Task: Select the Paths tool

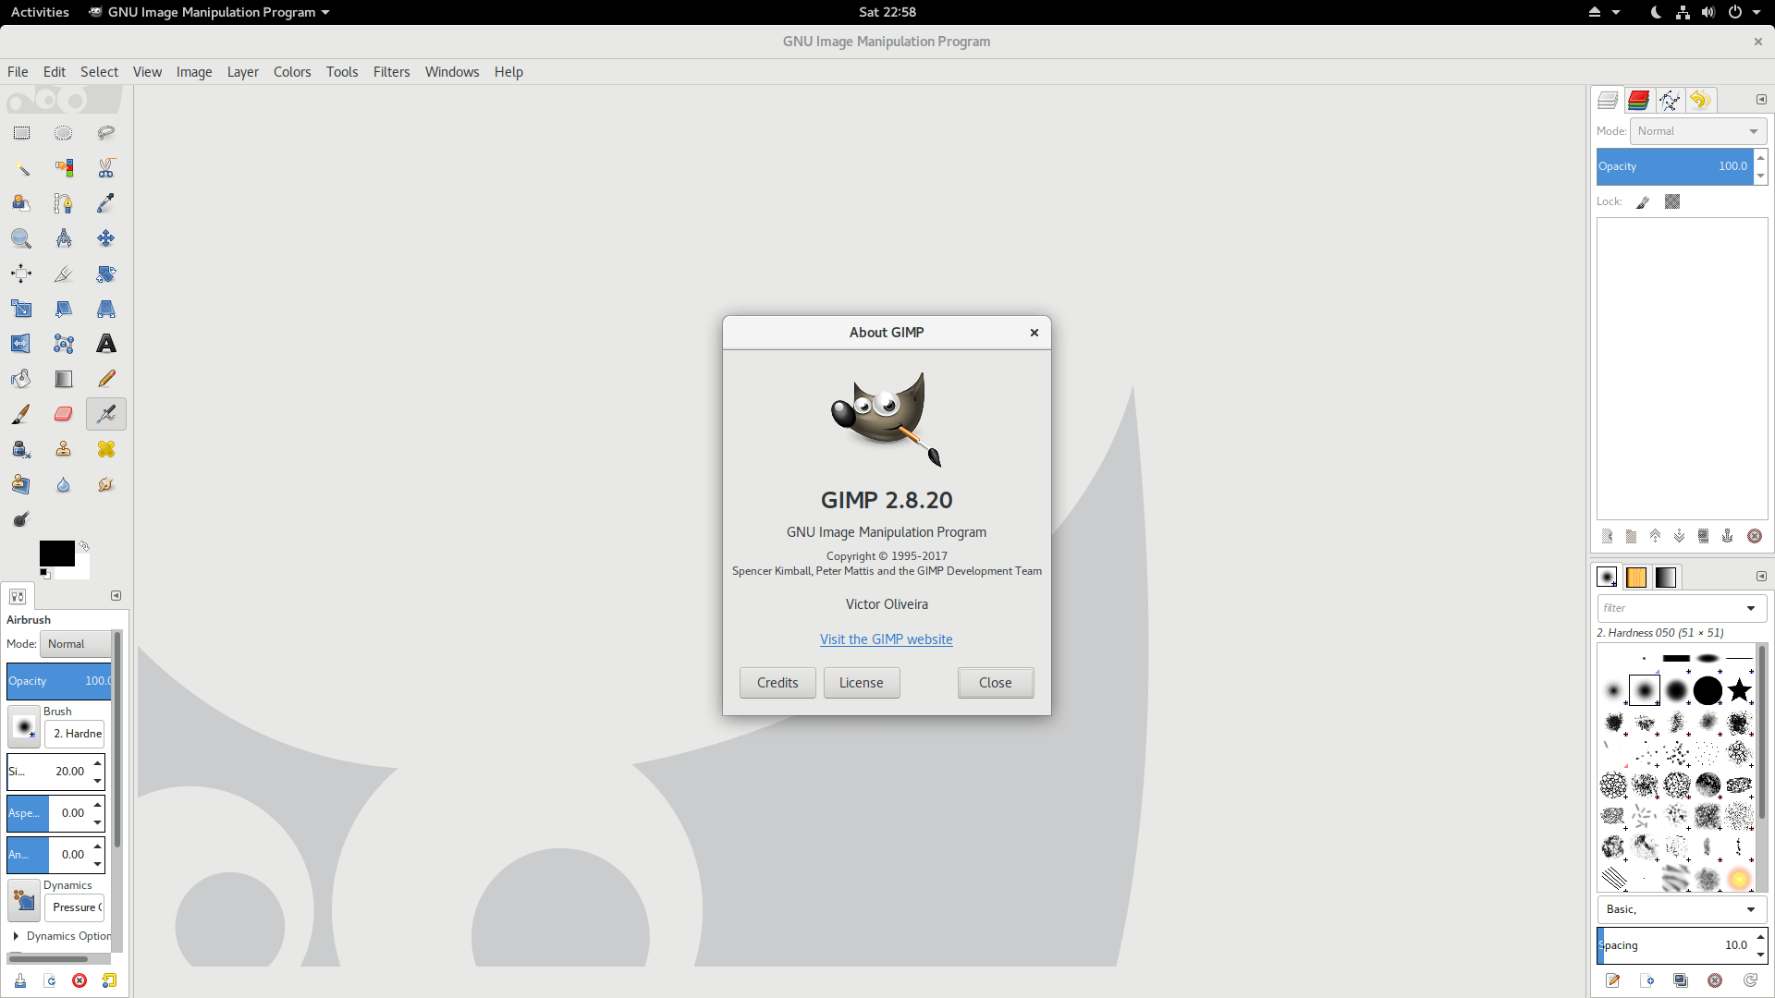Action: pos(63,203)
